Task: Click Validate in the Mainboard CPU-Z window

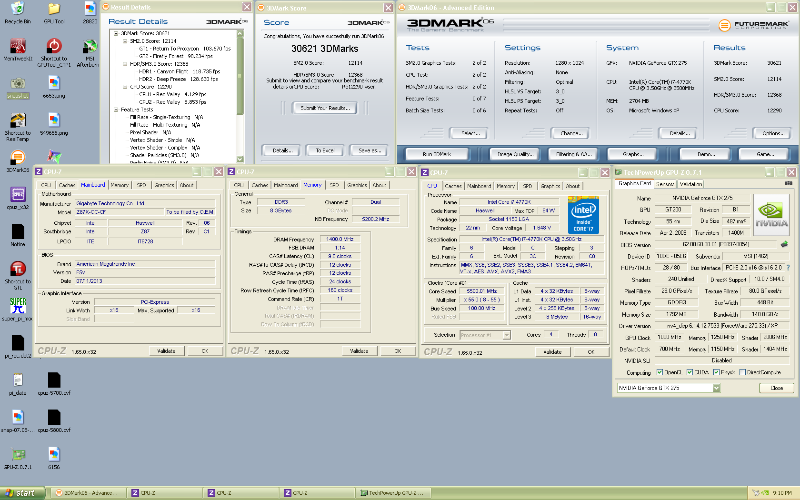Action: (166, 351)
